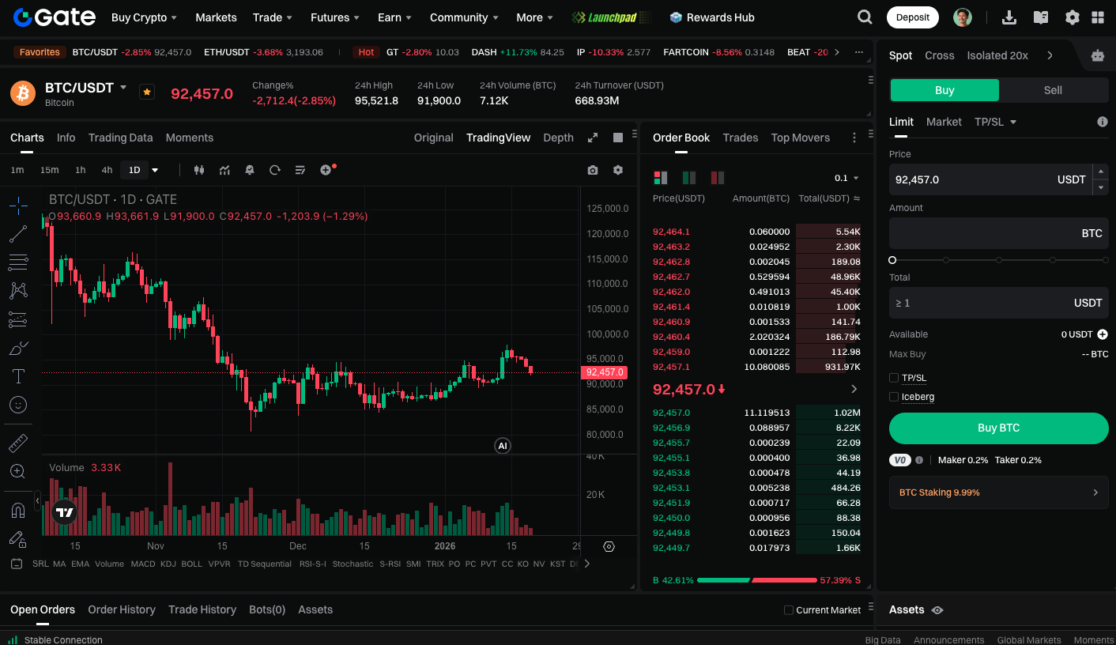Click the amount percentage slider handle
Viewport: 1116px width, 645px height.
[x=892, y=260]
